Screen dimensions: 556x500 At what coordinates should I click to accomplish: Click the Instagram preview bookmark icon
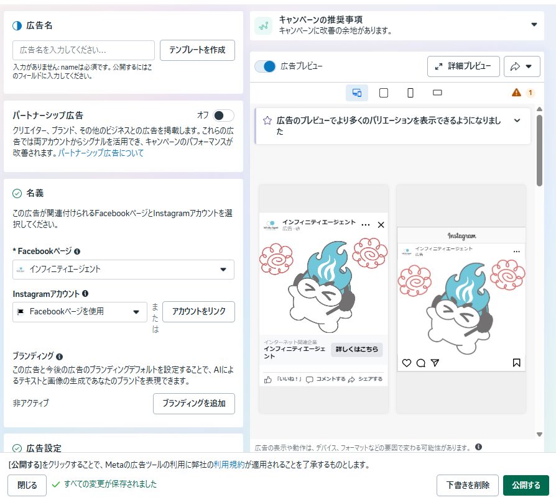pyautogui.click(x=516, y=363)
